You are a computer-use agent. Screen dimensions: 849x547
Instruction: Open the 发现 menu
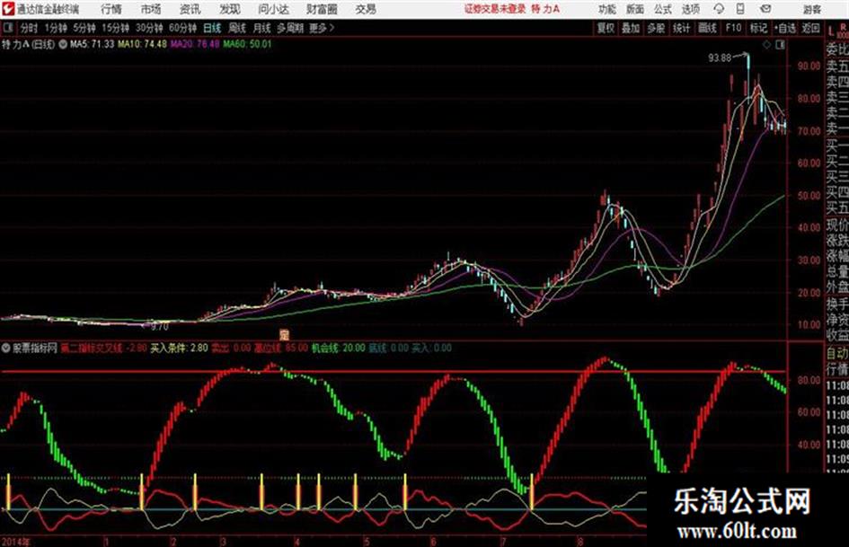point(230,9)
